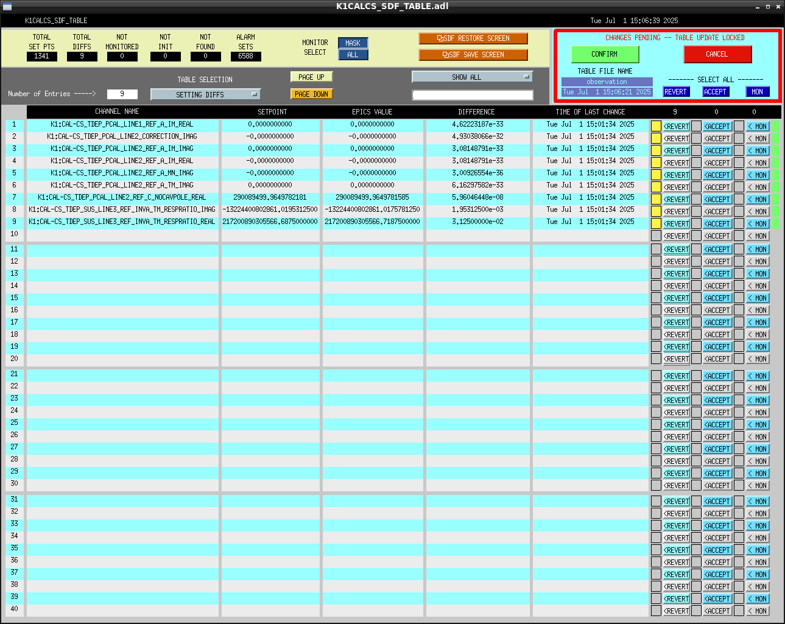The image size is (785, 624).
Task: Click EPICS value 217200890305566.7187500000
Action: point(372,222)
